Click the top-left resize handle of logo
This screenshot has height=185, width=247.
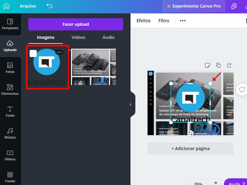coord(171,84)
